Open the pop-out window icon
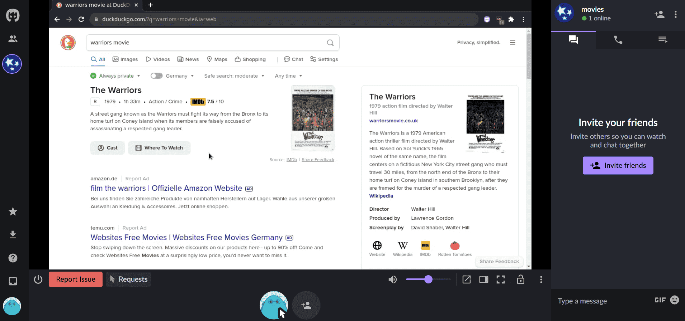Screen dimensions: 685x321 (x=467, y=279)
